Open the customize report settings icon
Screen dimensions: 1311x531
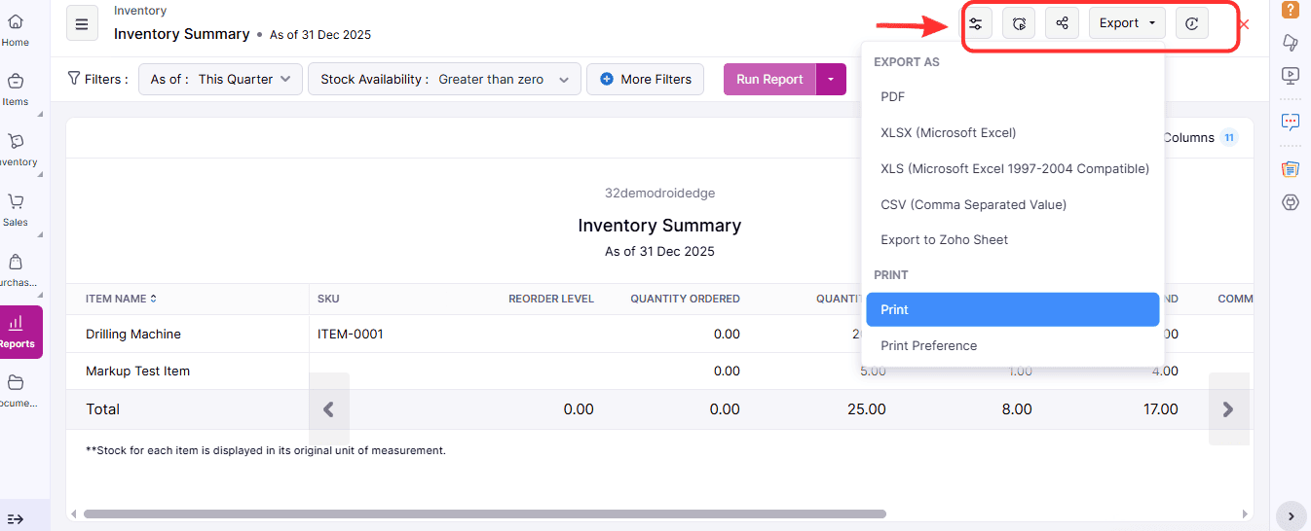pos(976,23)
